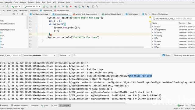Open the Navigate menu

point(8,2)
